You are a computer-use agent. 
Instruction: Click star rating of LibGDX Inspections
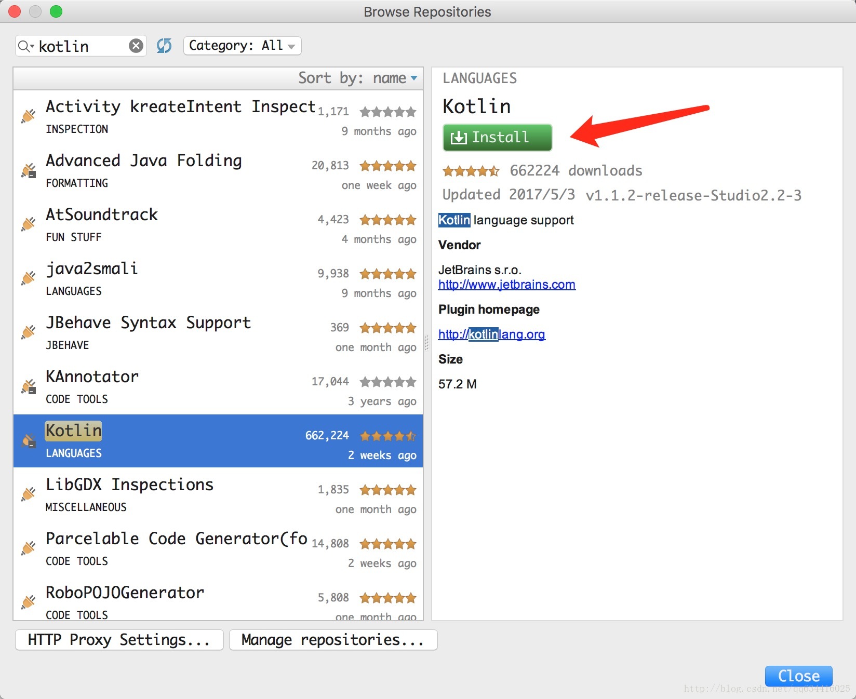tap(388, 490)
